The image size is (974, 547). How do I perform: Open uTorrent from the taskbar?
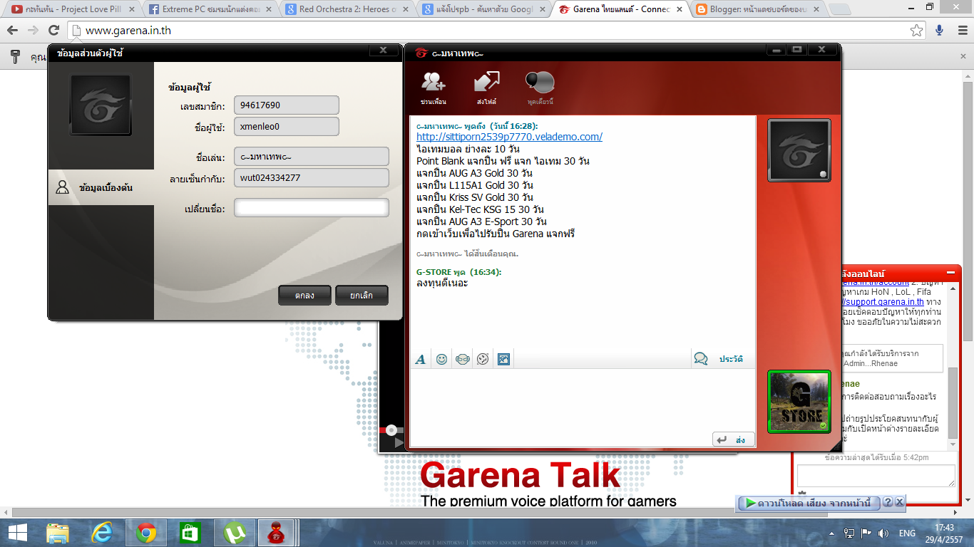point(234,532)
